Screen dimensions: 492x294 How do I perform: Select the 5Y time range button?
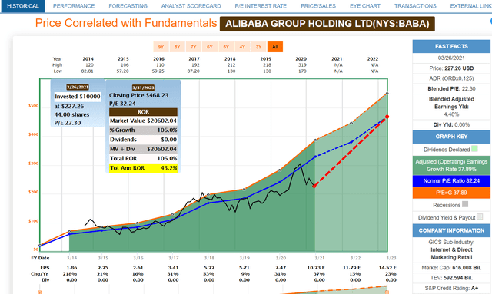click(226, 47)
